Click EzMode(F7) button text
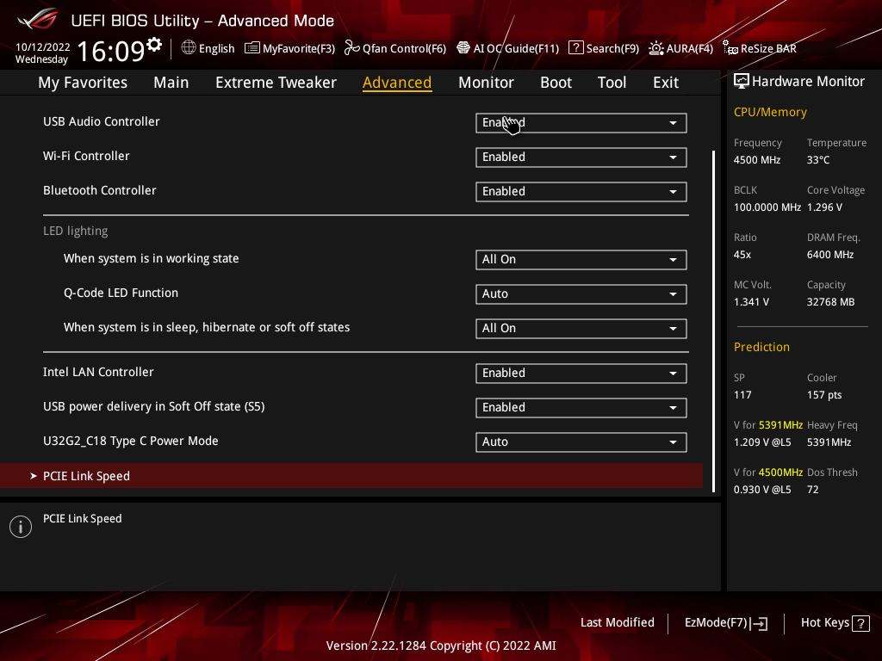 (x=716, y=623)
